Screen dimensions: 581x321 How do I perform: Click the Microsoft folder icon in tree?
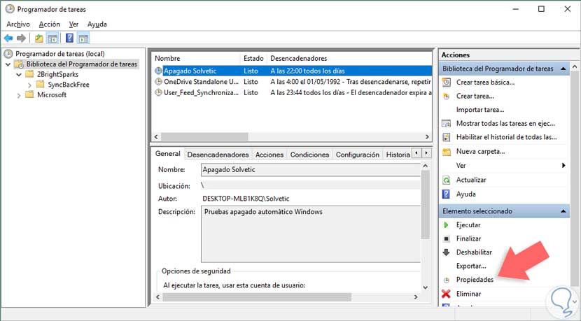(29, 95)
